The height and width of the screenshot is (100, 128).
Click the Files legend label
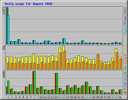pyautogui.click(x=125, y=20)
